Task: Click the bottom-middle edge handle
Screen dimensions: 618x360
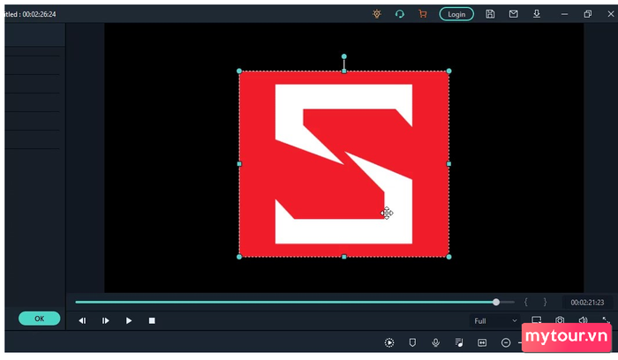Action: click(x=344, y=257)
